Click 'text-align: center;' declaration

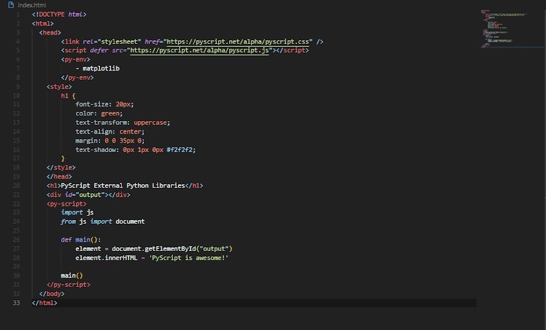(x=110, y=132)
